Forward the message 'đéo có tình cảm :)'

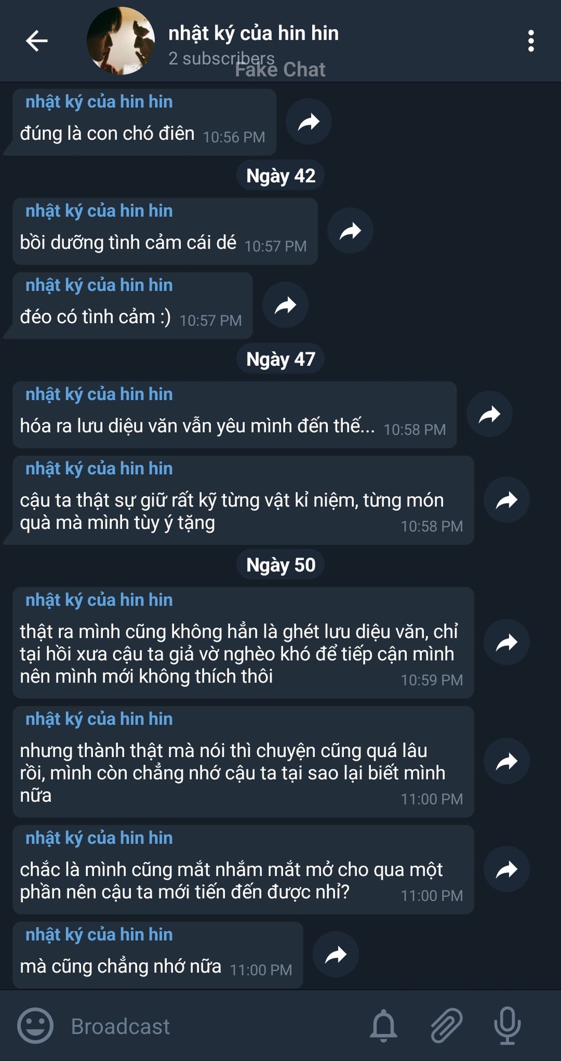tap(285, 305)
